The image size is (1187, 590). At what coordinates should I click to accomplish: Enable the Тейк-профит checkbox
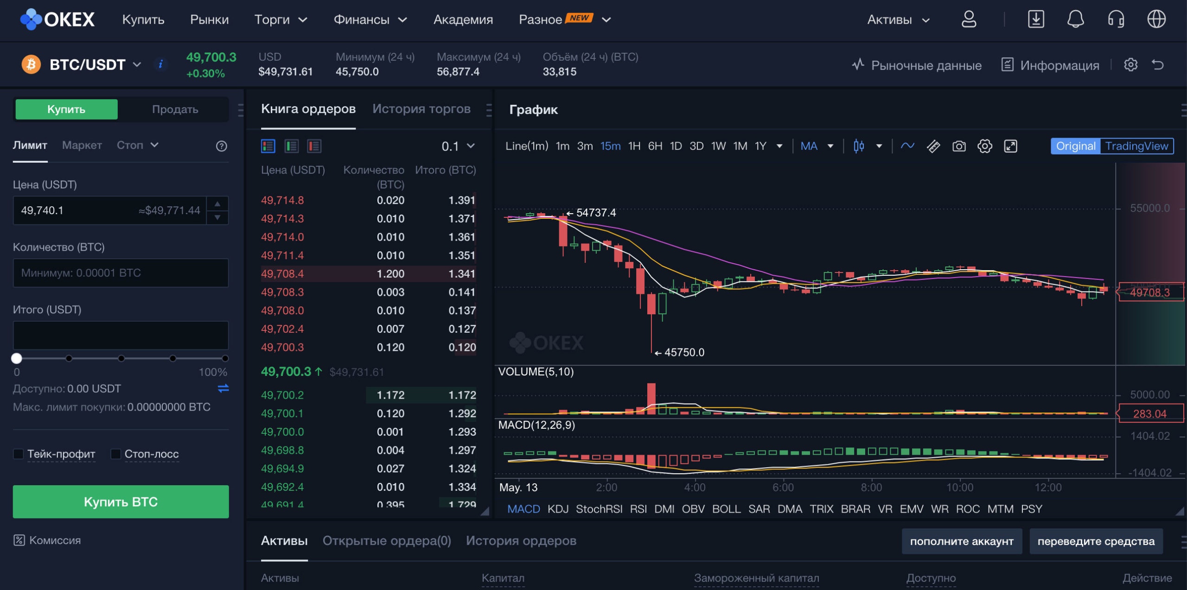(x=19, y=454)
